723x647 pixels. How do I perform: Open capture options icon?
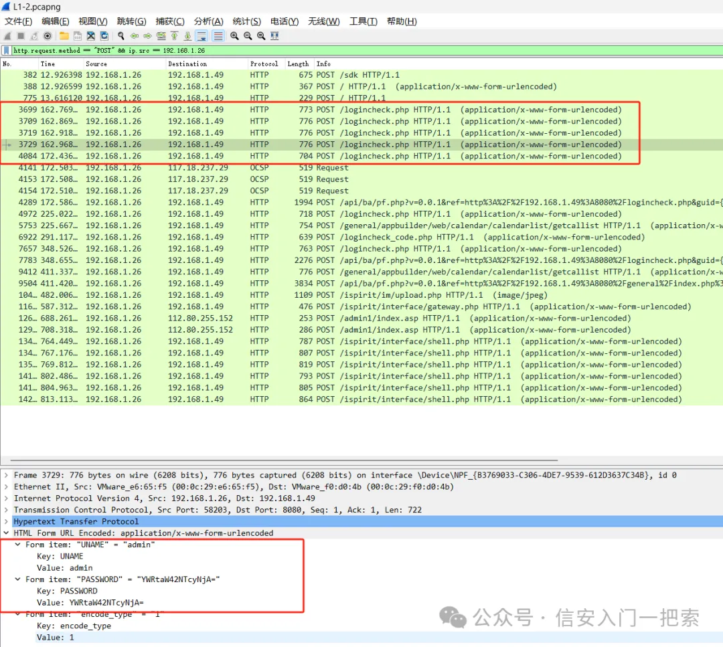click(x=47, y=36)
